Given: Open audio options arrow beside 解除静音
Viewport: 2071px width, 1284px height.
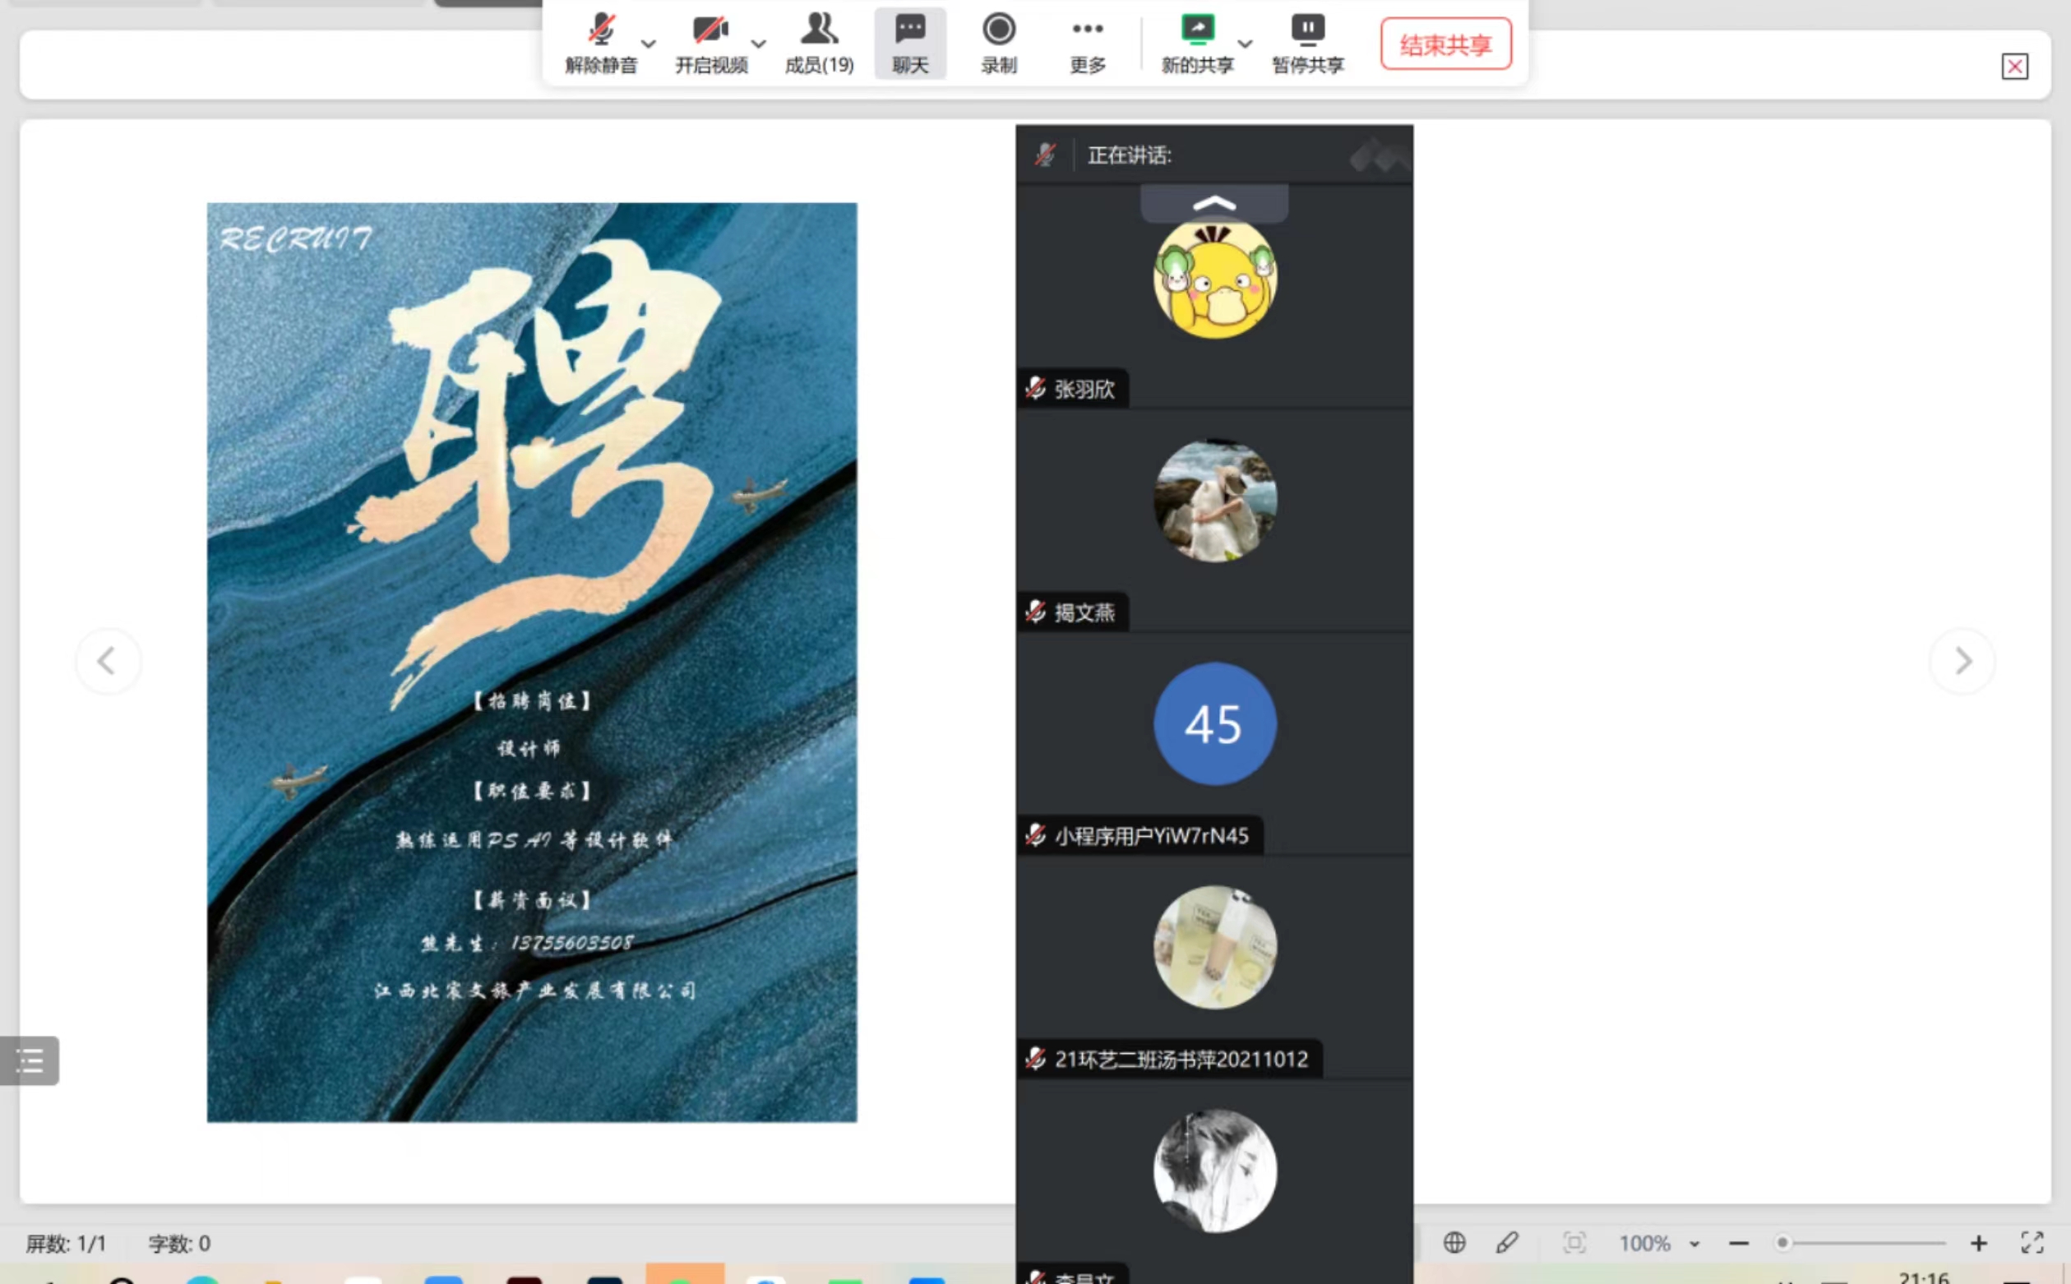Looking at the screenshot, I should point(649,44).
